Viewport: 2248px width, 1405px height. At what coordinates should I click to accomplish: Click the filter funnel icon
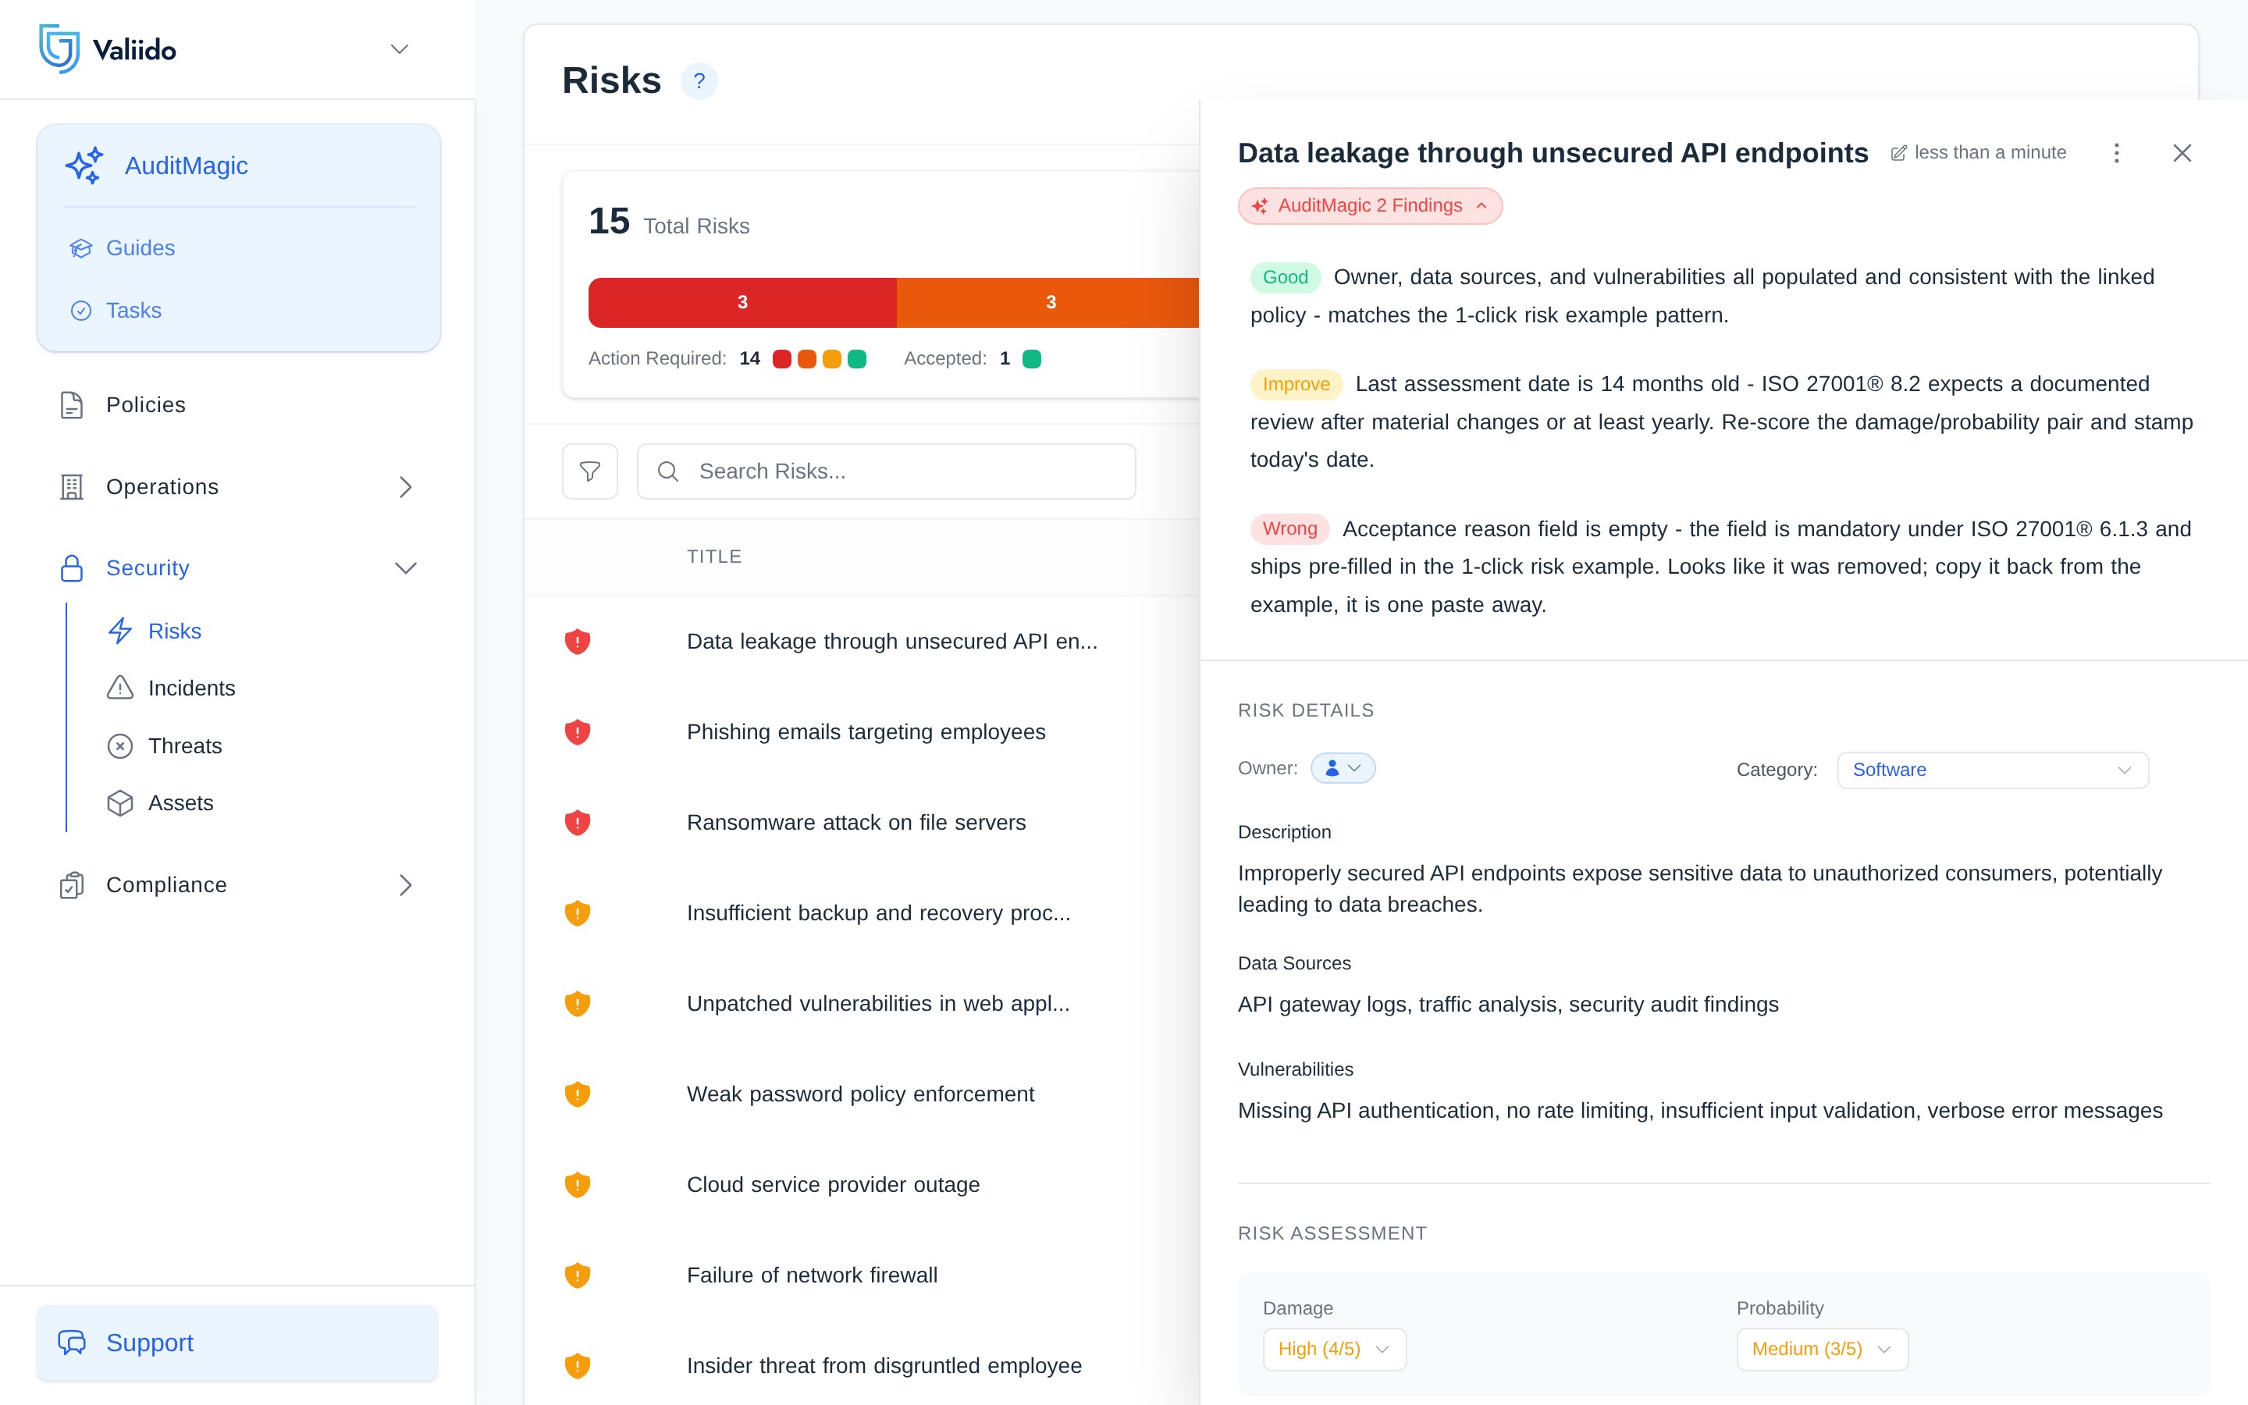click(x=590, y=471)
